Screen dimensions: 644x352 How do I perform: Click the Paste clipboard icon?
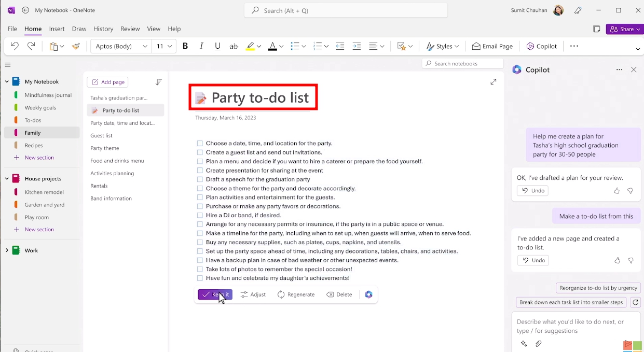[53, 46]
